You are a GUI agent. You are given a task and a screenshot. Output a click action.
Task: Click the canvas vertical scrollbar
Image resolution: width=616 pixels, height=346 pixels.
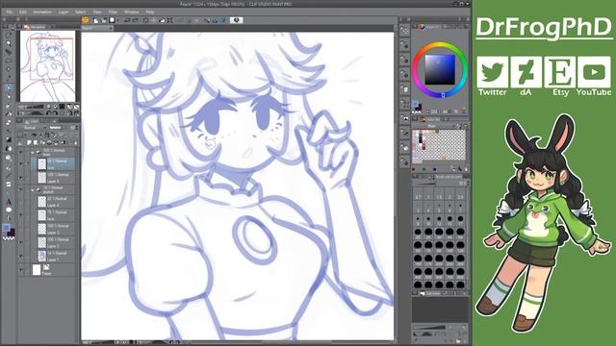(396, 185)
